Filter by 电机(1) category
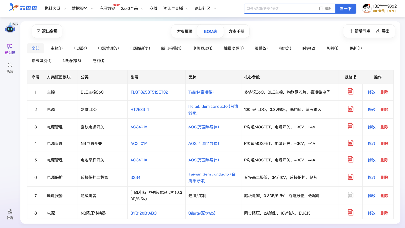This screenshot has height=228, width=405. (98, 61)
